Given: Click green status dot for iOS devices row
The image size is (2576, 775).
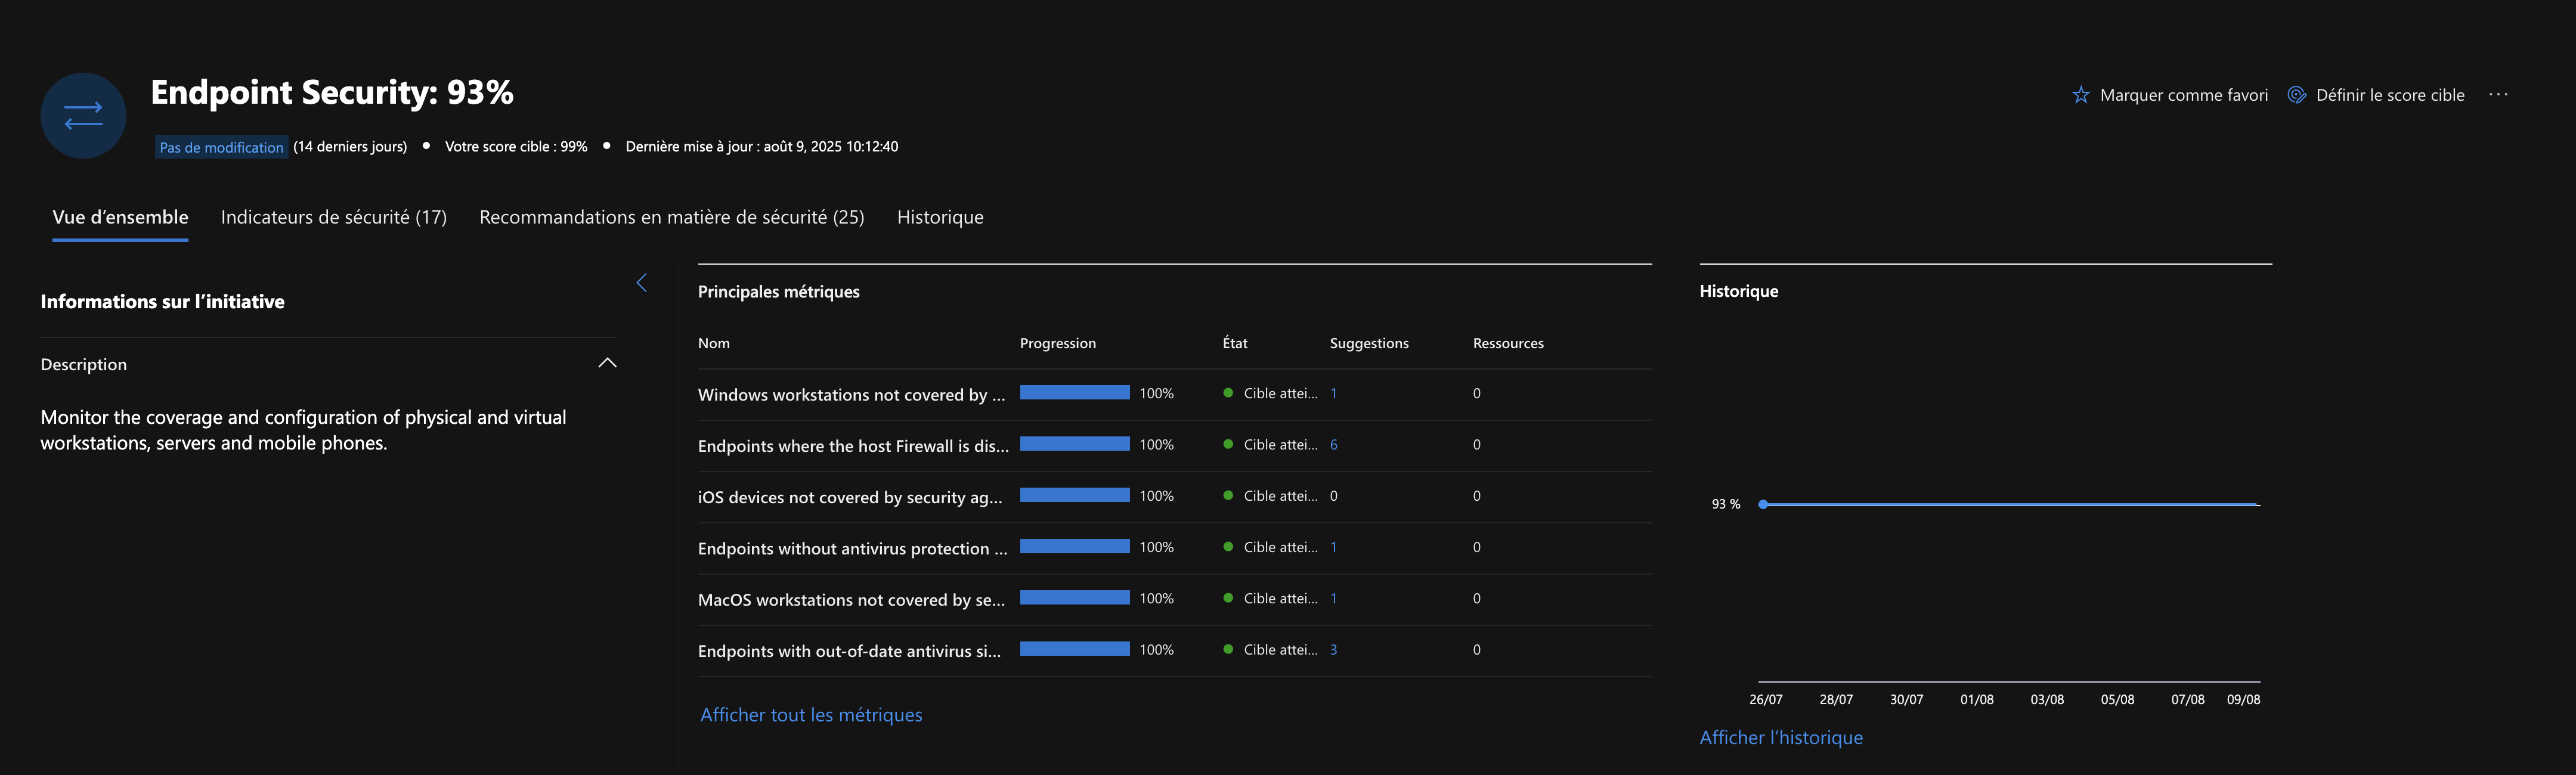Looking at the screenshot, I should (x=1228, y=496).
